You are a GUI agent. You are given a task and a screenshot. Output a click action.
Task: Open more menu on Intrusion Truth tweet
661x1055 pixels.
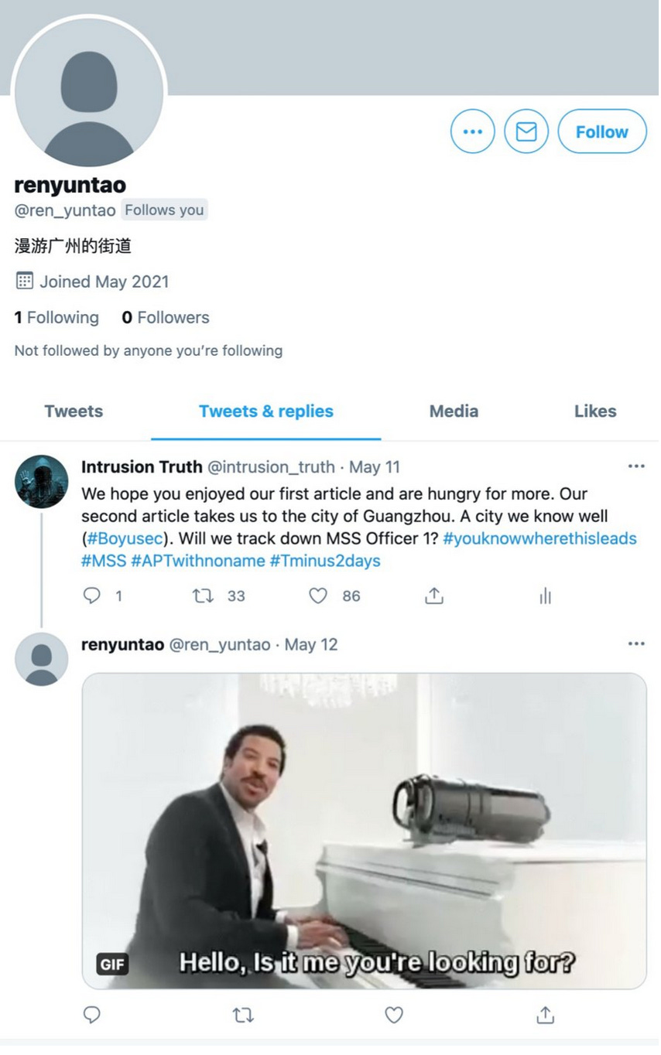pos(636,466)
